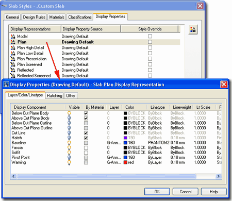Click the horizontal scrollbar right arrow

tap(219, 176)
